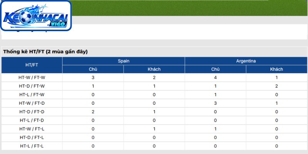Viewport: 308px width, 154px height.
Task: Select the HT-D / FT-D row label
Action: [x=32, y=112]
